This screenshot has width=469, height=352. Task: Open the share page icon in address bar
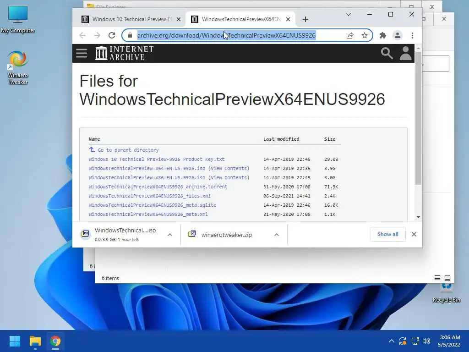point(350,35)
